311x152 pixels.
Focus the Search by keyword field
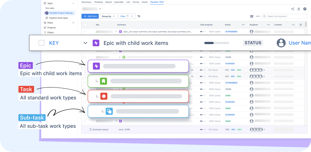tap(284, 16)
